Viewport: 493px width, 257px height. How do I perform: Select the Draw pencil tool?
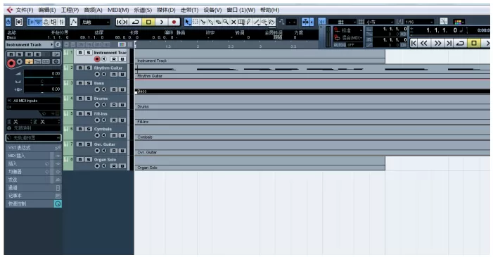[249, 22]
